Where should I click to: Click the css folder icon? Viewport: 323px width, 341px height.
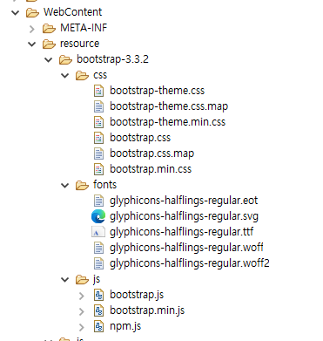coord(82,75)
